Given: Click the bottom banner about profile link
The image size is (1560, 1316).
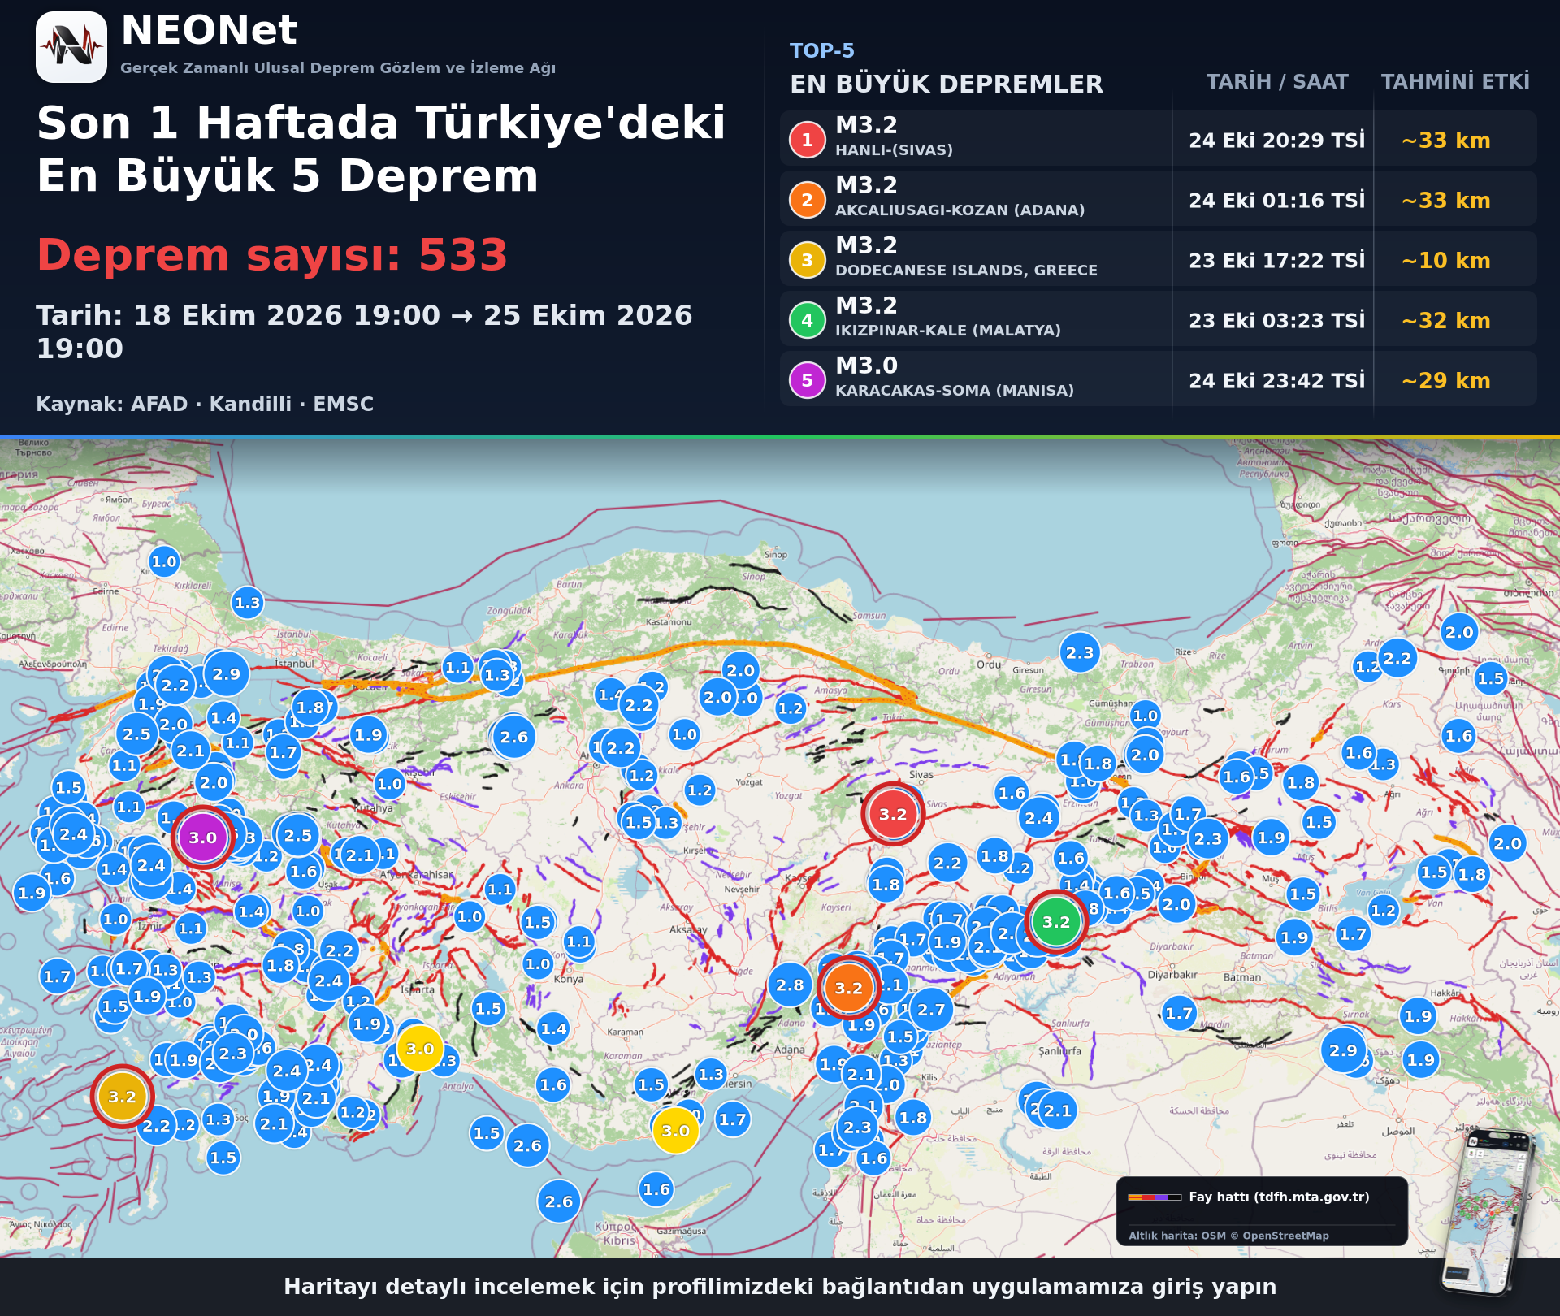Looking at the screenshot, I should point(780,1287).
